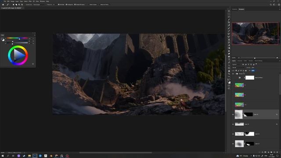Click the Select and Mask button
This screenshot has width=281, height=158.
pyautogui.click(x=104, y=5)
